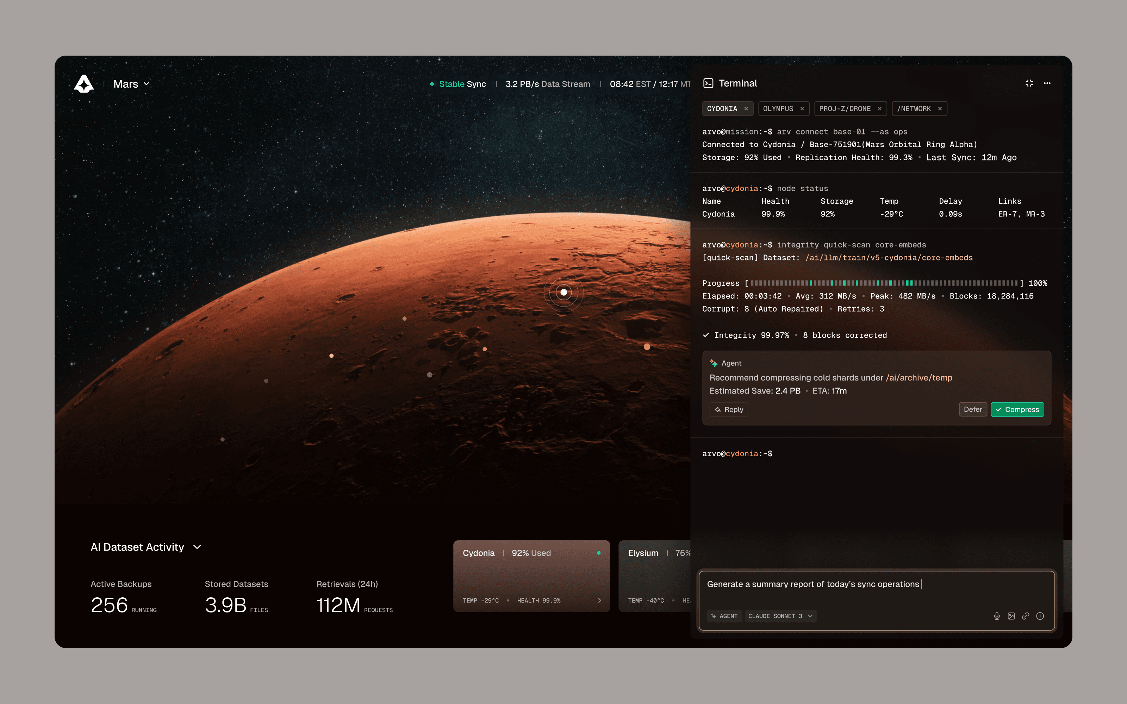Screen dimensions: 1127x704
Task: Switch to the /NETWORK terminal tab
Action: point(914,108)
